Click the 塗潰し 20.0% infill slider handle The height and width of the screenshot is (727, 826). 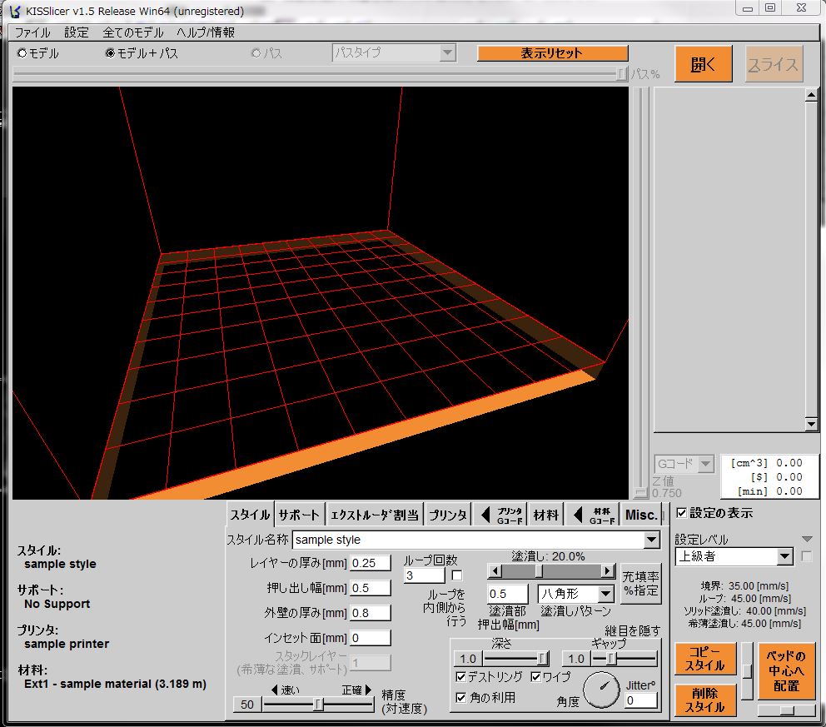point(538,570)
